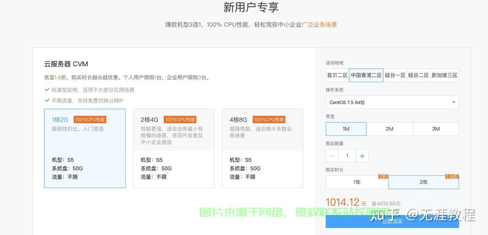488x235 pixels.
Task: Click 100%CPU性能 badge on 4核8G card
Action: (x=269, y=119)
